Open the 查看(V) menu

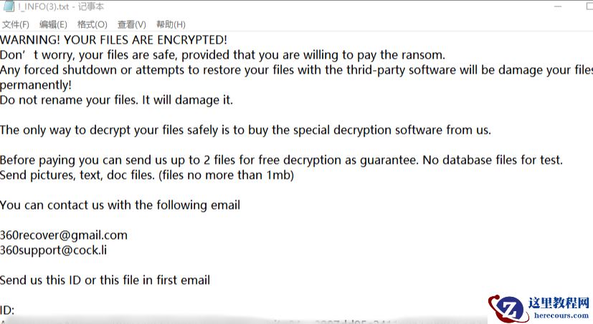(x=131, y=25)
